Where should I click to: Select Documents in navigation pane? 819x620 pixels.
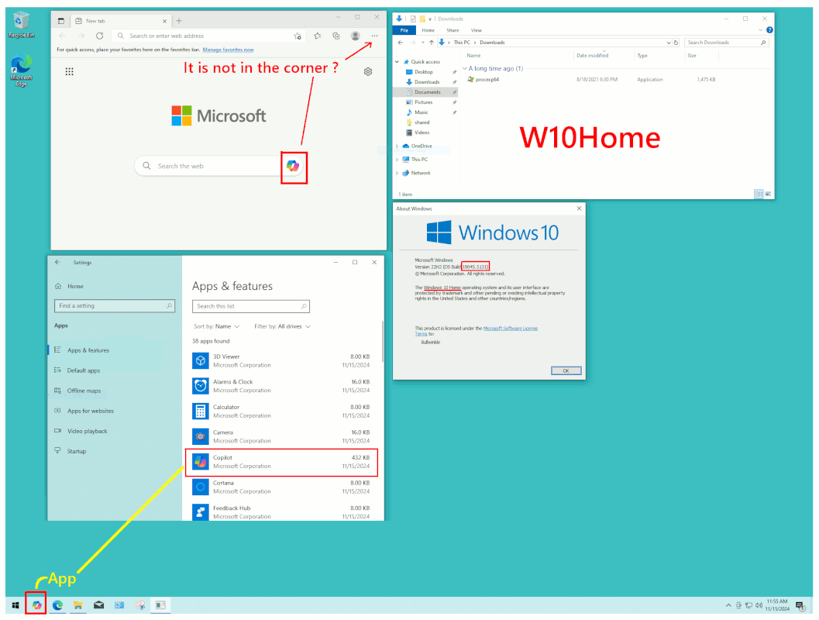pyautogui.click(x=427, y=92)
